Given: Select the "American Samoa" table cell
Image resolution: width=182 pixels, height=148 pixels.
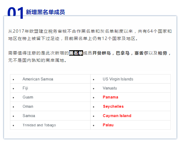Looking at the screenshot, I should [x=38, y=79].
